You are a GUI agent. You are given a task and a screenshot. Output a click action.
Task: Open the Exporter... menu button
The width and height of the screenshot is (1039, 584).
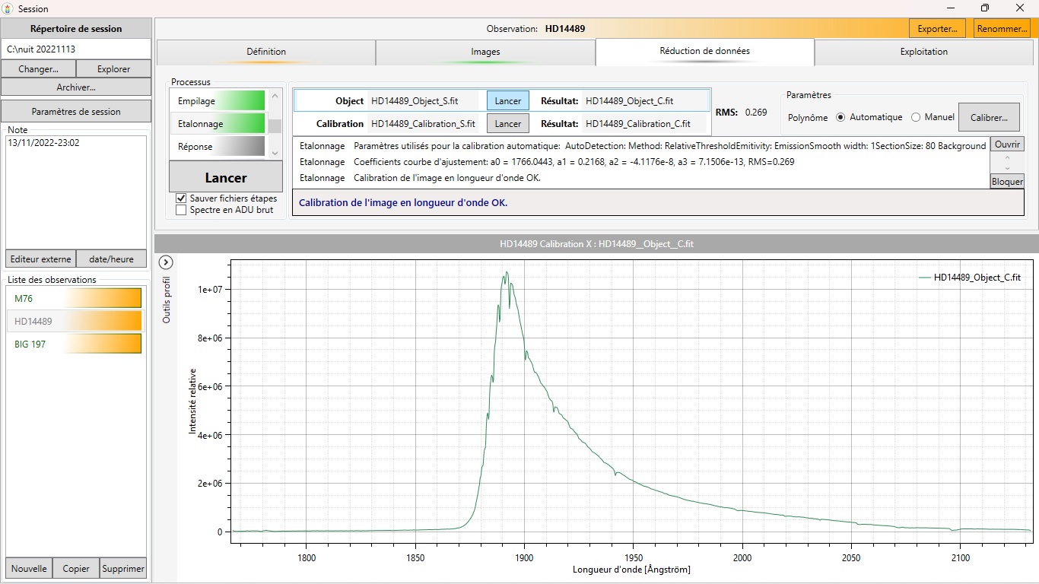(x=937, y=29)
